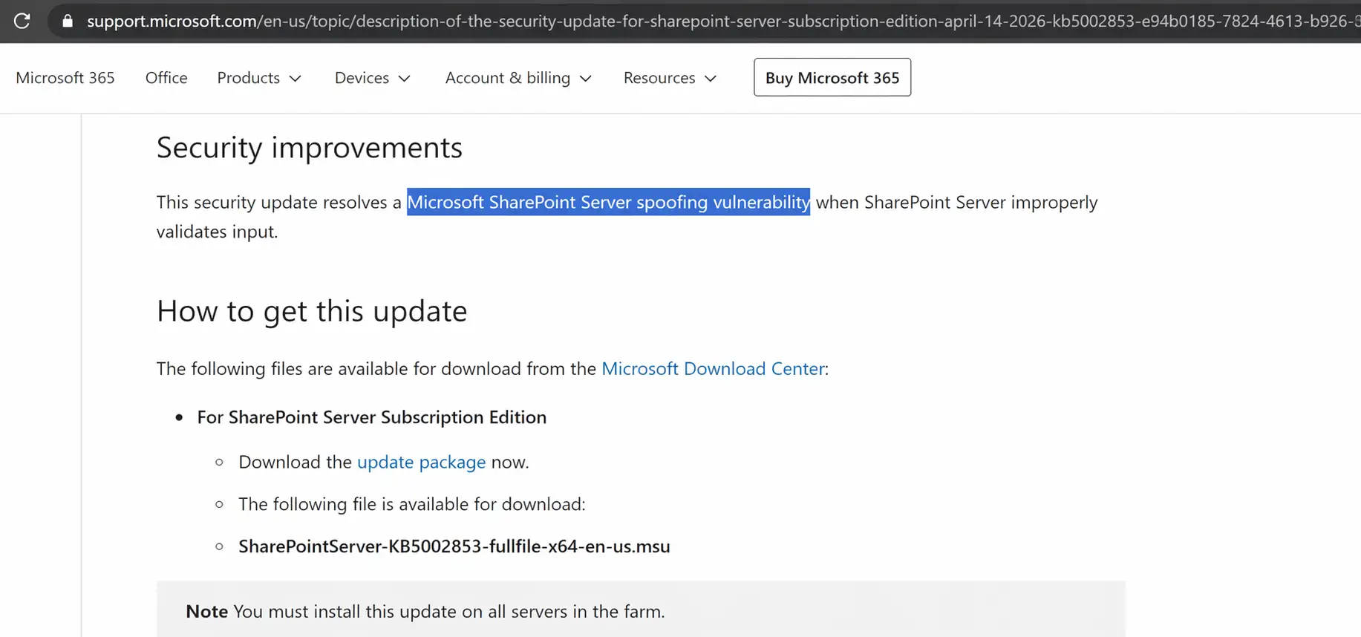
Task: Open the update package link
Action: pyautogui.click(x=421, y=463)
